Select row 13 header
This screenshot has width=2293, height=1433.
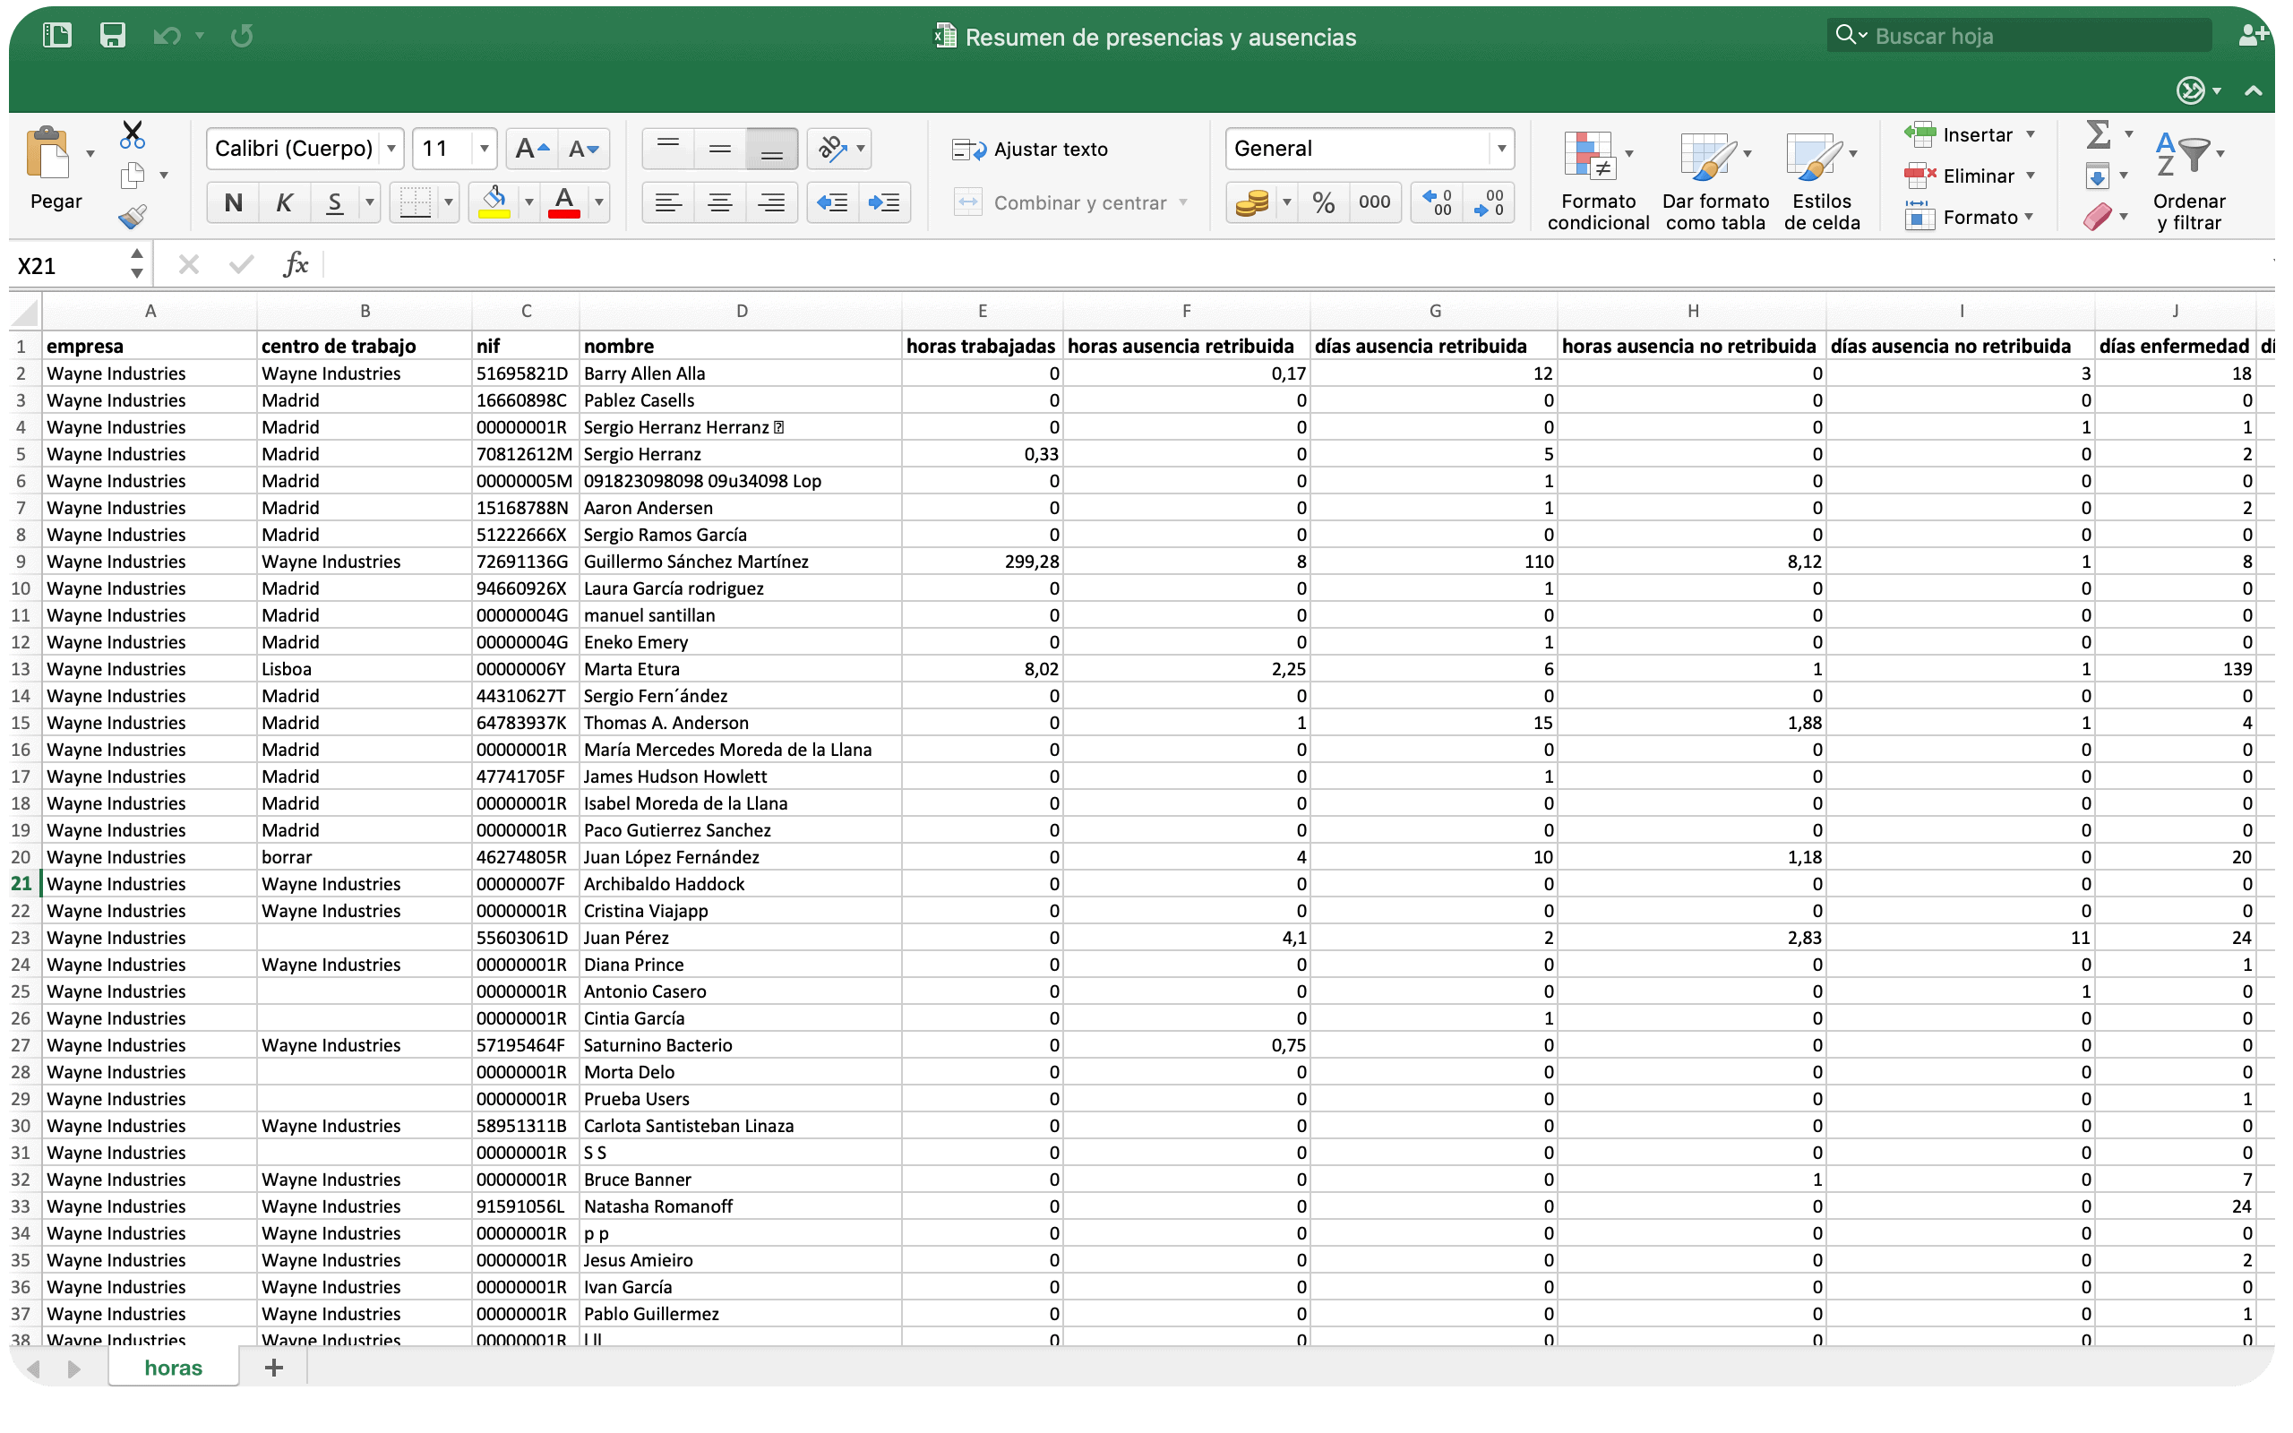[21, 669]
